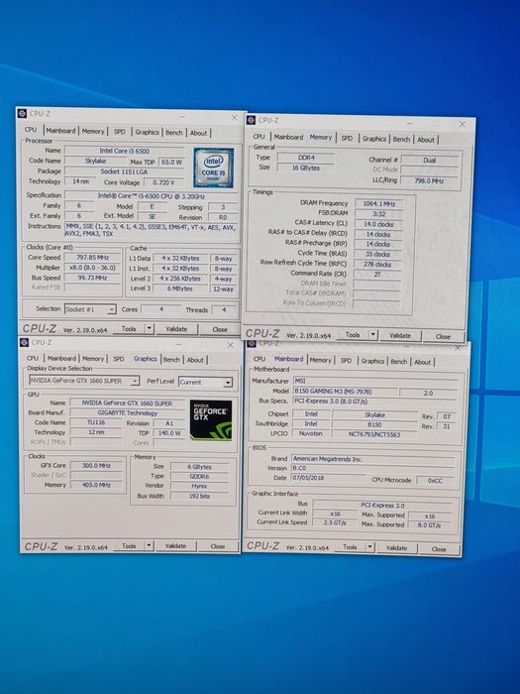The height and width of the screenshot is (694, 520).
Task: Switch to Mainboard tab in CPU window
Action: 61,131
